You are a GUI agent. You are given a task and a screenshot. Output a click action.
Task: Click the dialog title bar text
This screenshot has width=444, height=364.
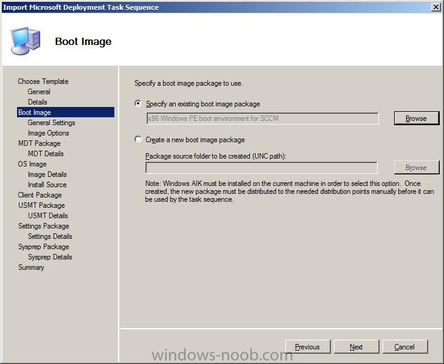click(x=81, y=7)
